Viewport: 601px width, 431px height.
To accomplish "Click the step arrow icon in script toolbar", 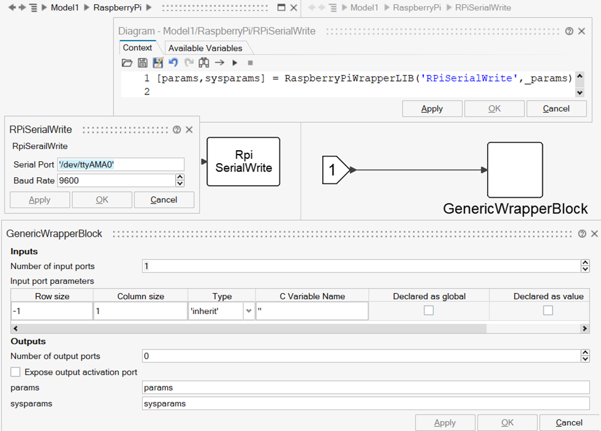I will (x=219, y=63).
